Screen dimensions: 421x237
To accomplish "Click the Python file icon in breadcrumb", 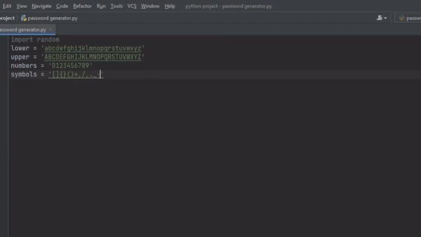I will click(x=24, y=18).
